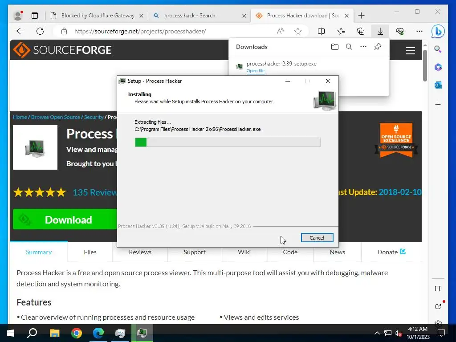456x342 pixels.
Task: Open the Windows Start menu
Action: click(x=11, y=333)
